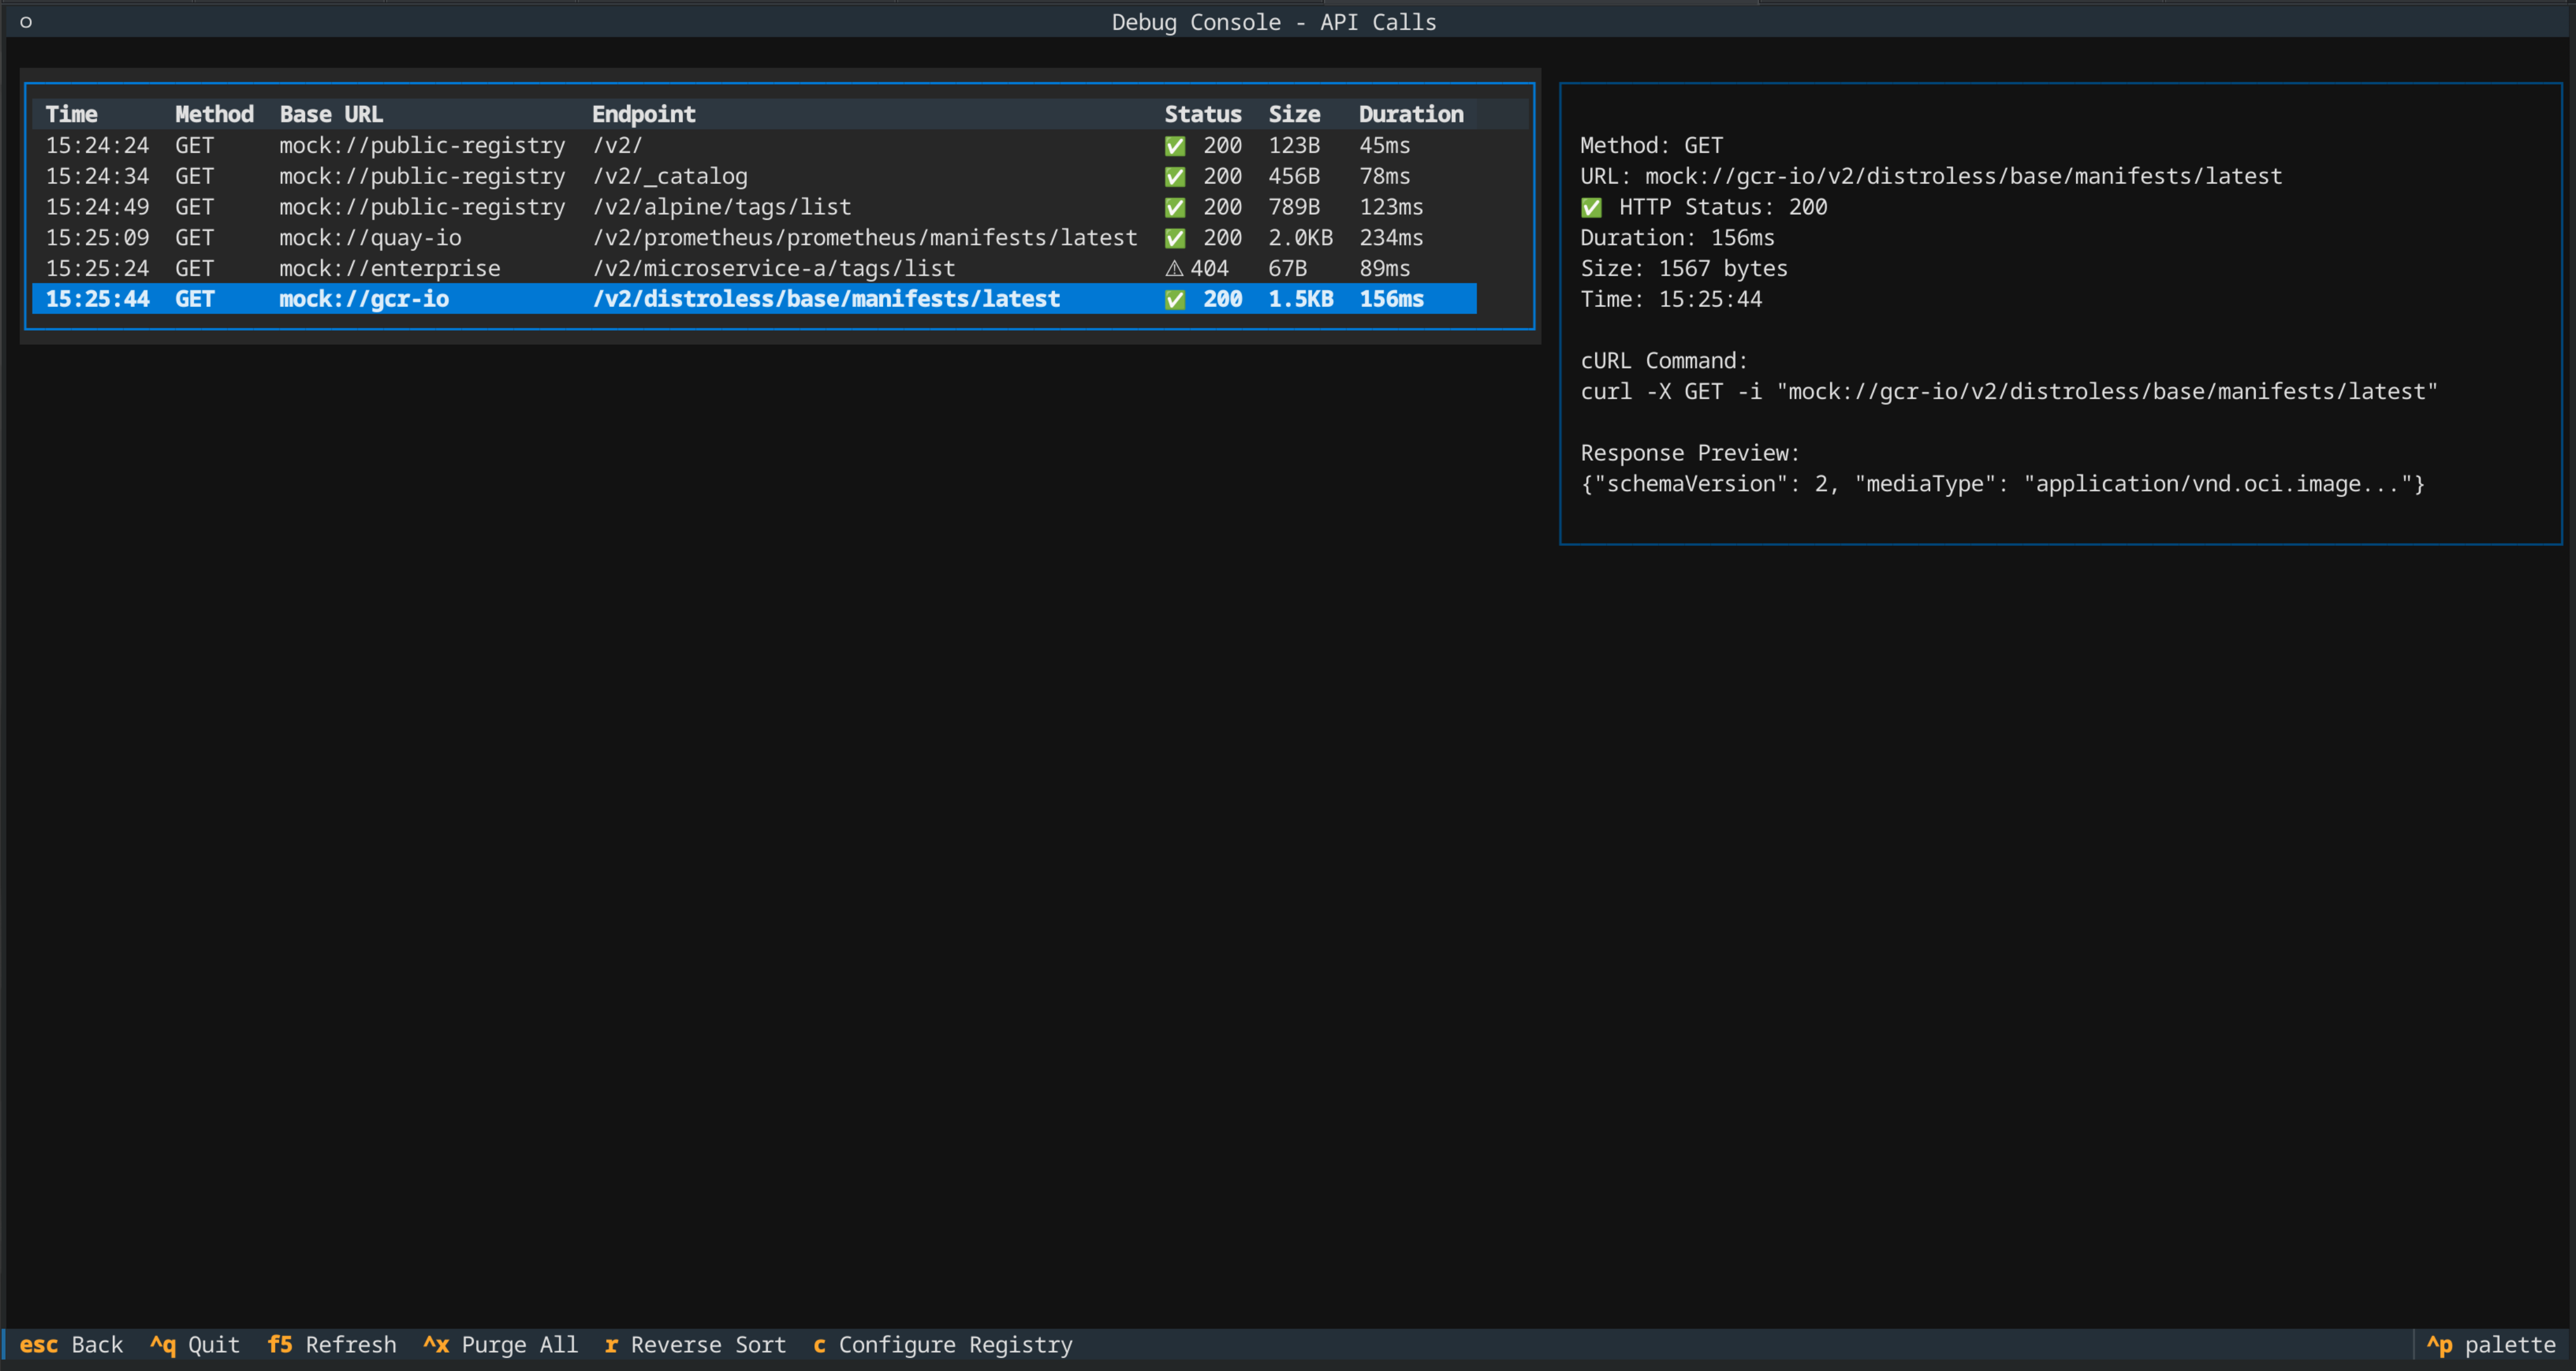Click the checkmark on the quay-io prometheus row
Viewport: 2576px width, 1371px height.
click(1176, 238)
